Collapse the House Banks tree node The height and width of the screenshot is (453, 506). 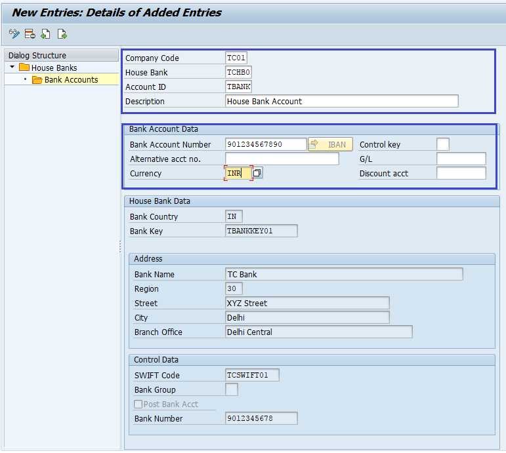tap(12, 67)
